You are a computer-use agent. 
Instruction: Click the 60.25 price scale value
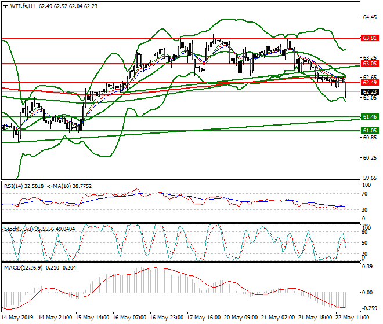370,157
